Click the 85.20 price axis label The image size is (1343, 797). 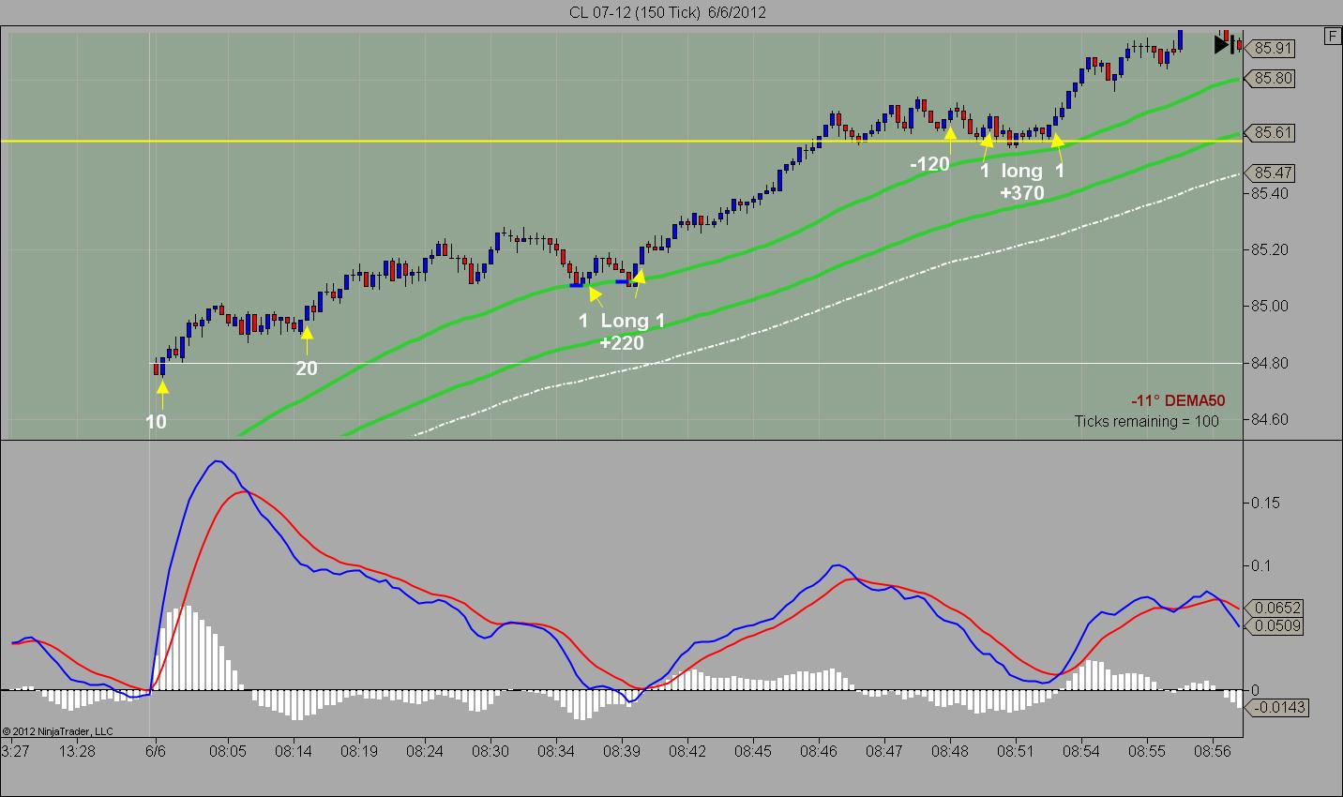point(1269,249)
